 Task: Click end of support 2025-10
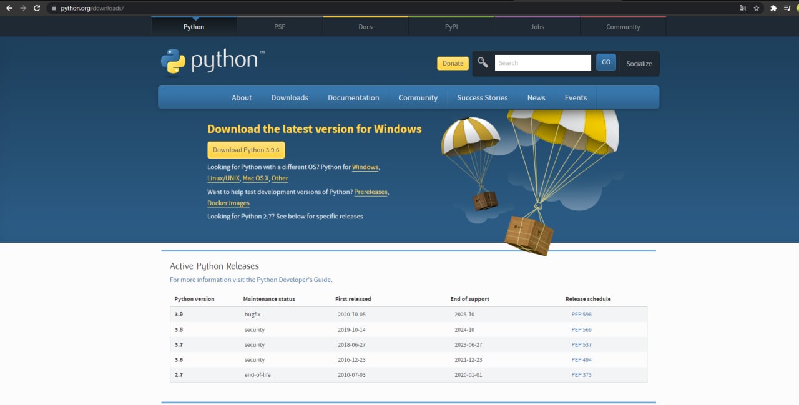click(x=464, y=315)
